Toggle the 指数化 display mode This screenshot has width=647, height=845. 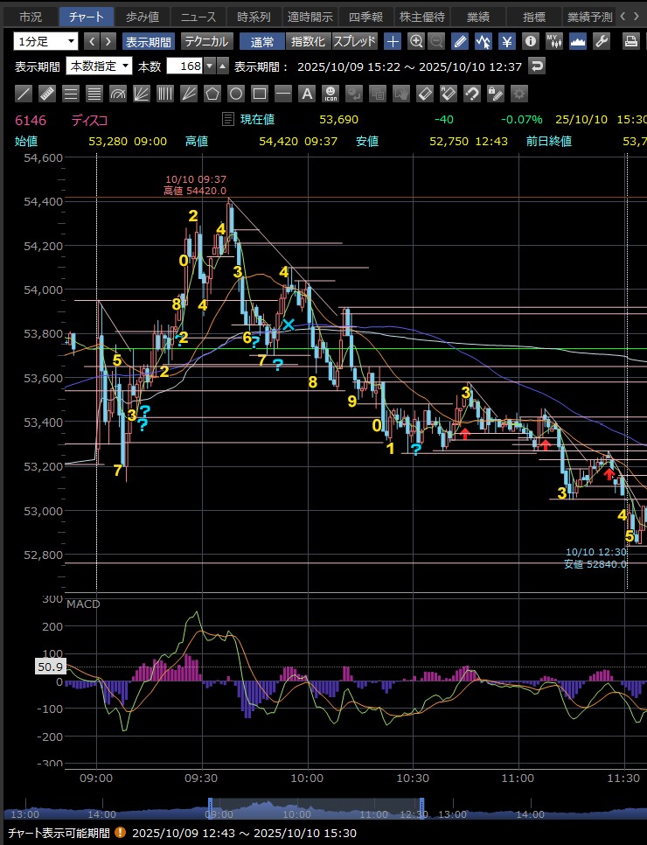click(x=308, y=41)
